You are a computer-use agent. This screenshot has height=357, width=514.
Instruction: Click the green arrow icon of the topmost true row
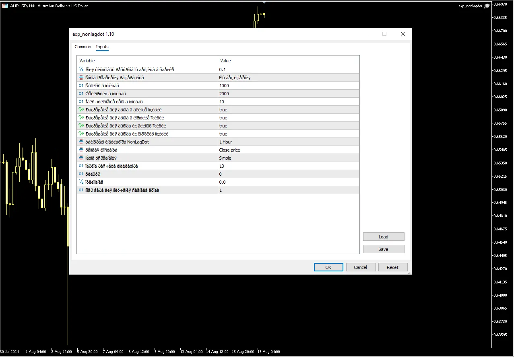(x=81, y=110)
